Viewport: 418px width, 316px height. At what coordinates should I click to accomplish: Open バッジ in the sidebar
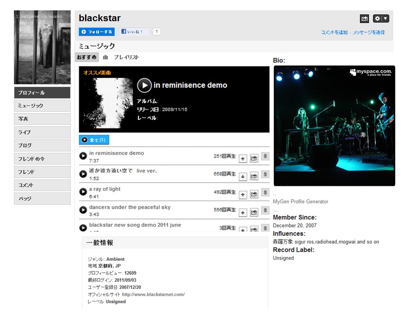tap(42, 198)
